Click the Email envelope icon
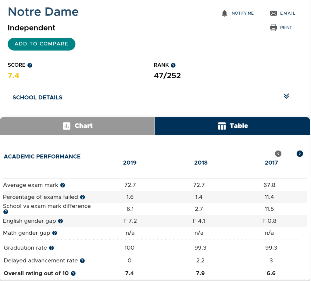Image resolution: width=311 pixels, height=281 pixels. point(273,13)
